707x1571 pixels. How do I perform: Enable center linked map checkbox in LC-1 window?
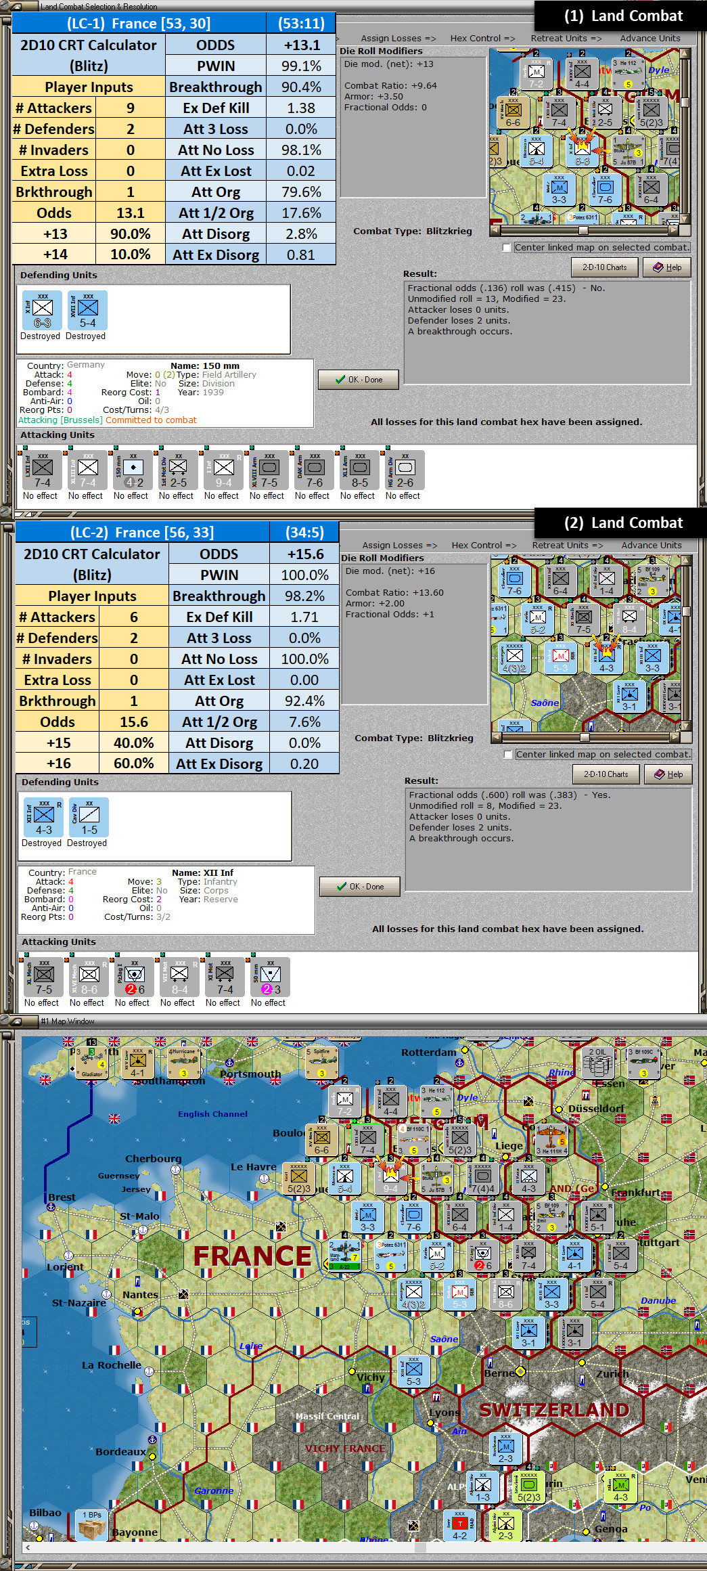[x=507, y=248]
